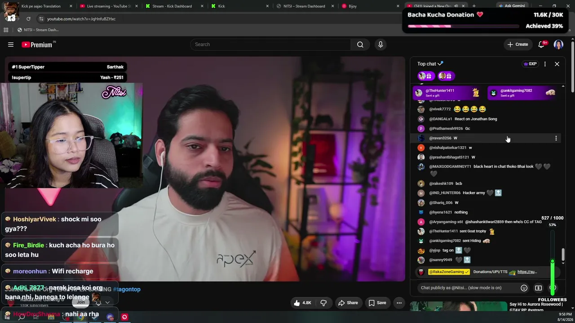This screenshot has width=575, height=323.
Task: Open YouTube notifications bell
Action: pos(541,44)
